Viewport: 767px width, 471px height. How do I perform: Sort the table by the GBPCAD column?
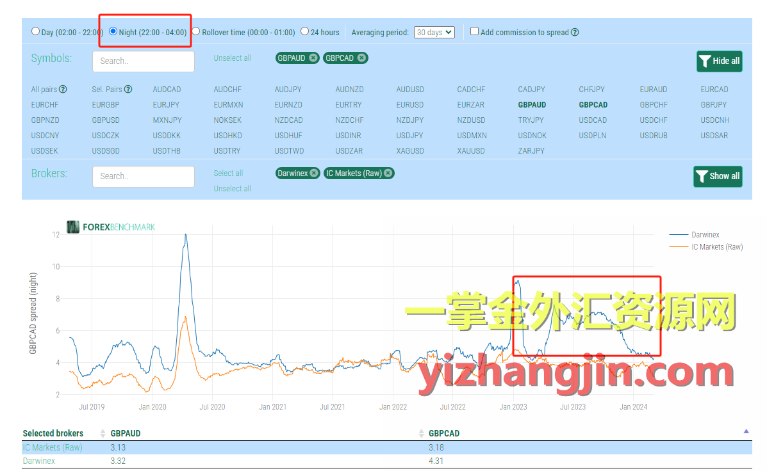coord(444,433)
